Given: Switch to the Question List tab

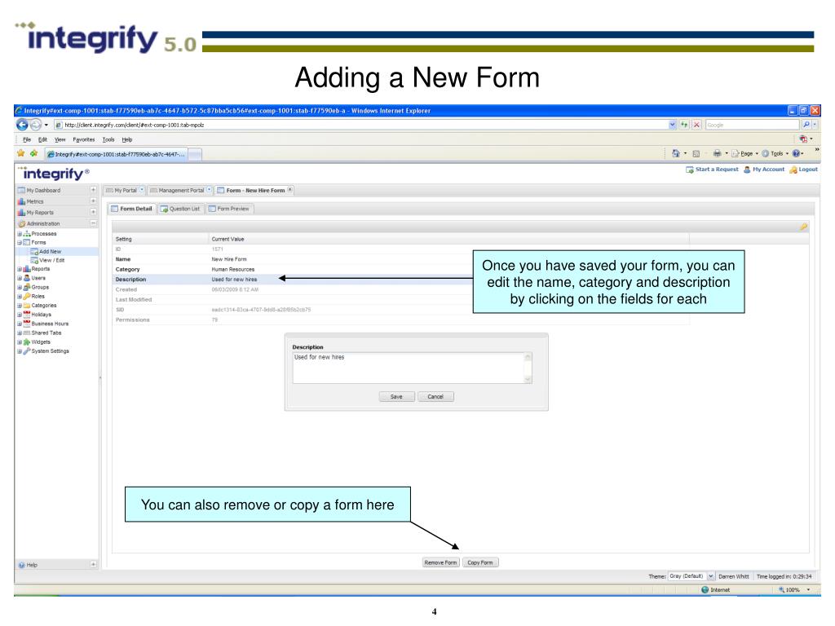Looking at the screenshot, I should coord(180,209).
